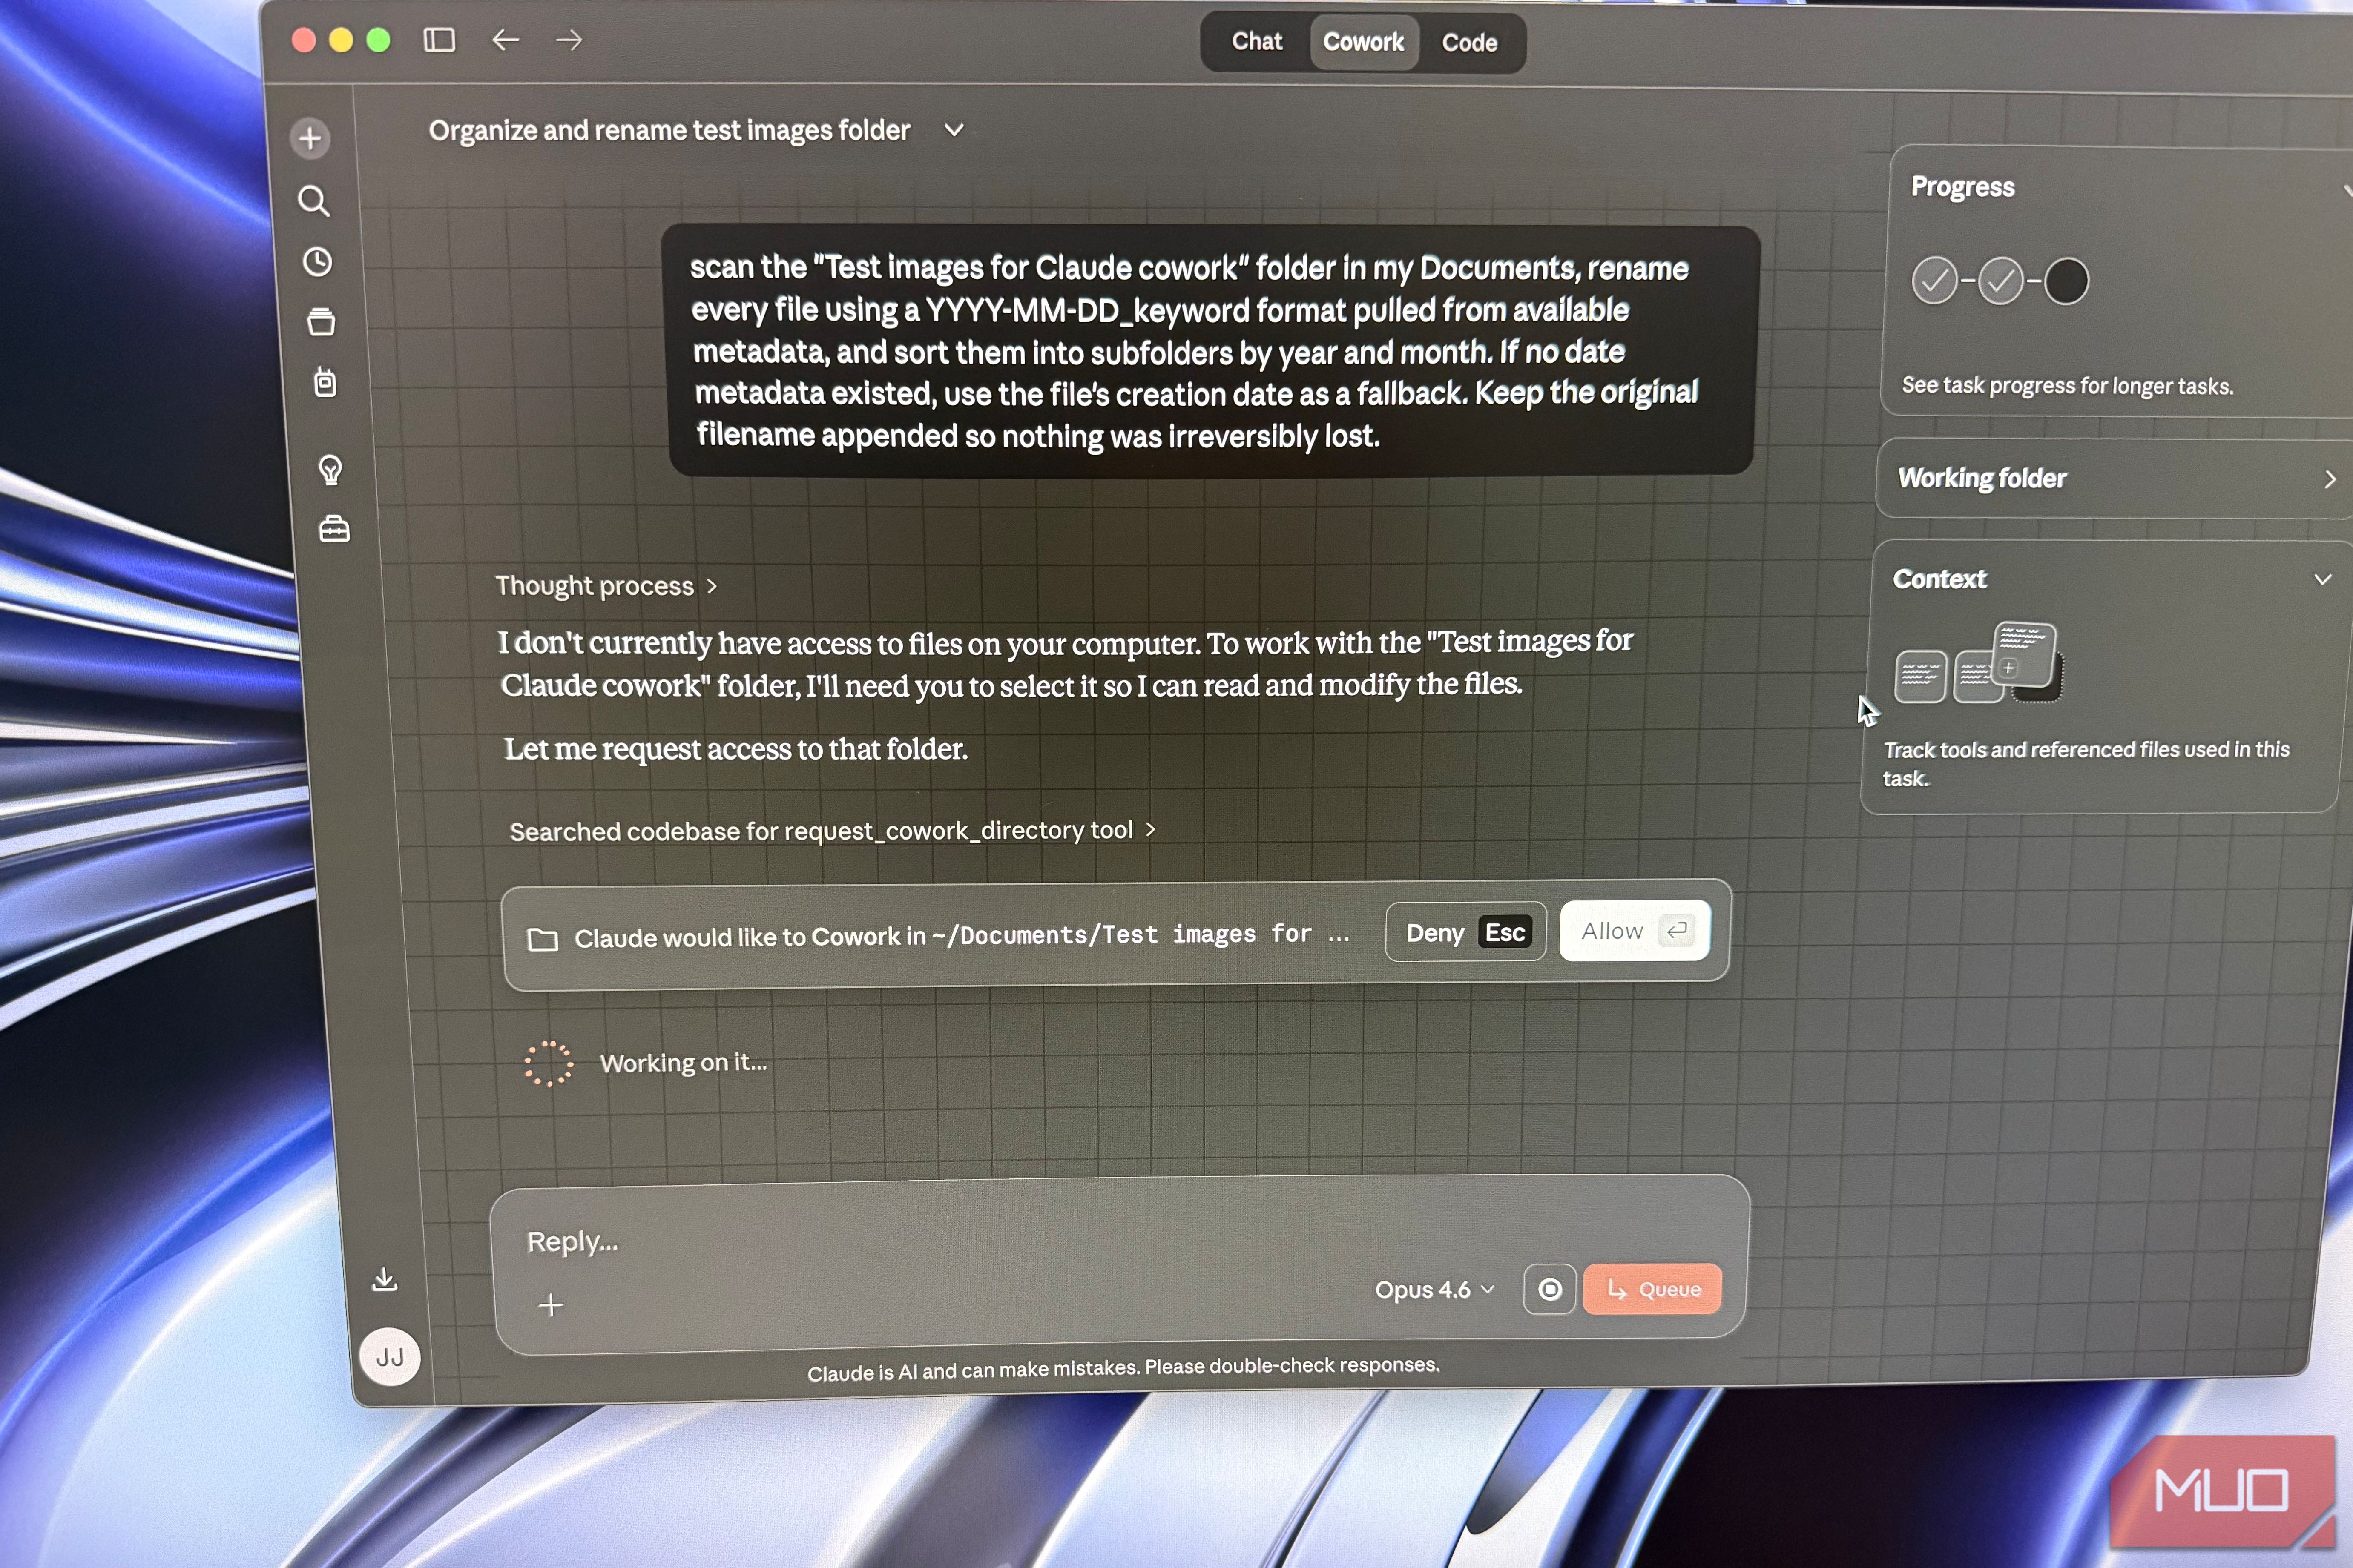
Task: Switch to the Code tab
Action: pos(1470,43)
